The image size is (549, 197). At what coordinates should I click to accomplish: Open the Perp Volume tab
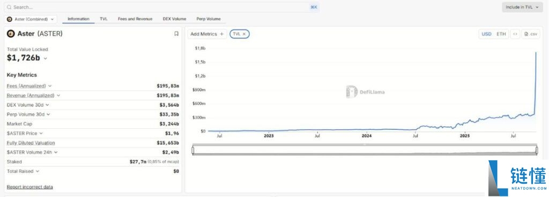pos(209,19)
